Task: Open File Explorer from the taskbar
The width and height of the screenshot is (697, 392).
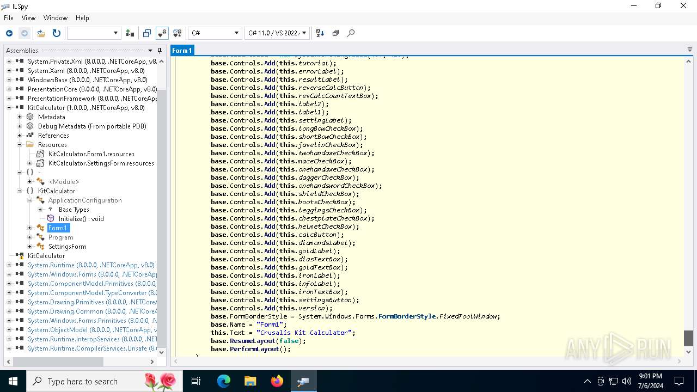Action: pos(250,381)
